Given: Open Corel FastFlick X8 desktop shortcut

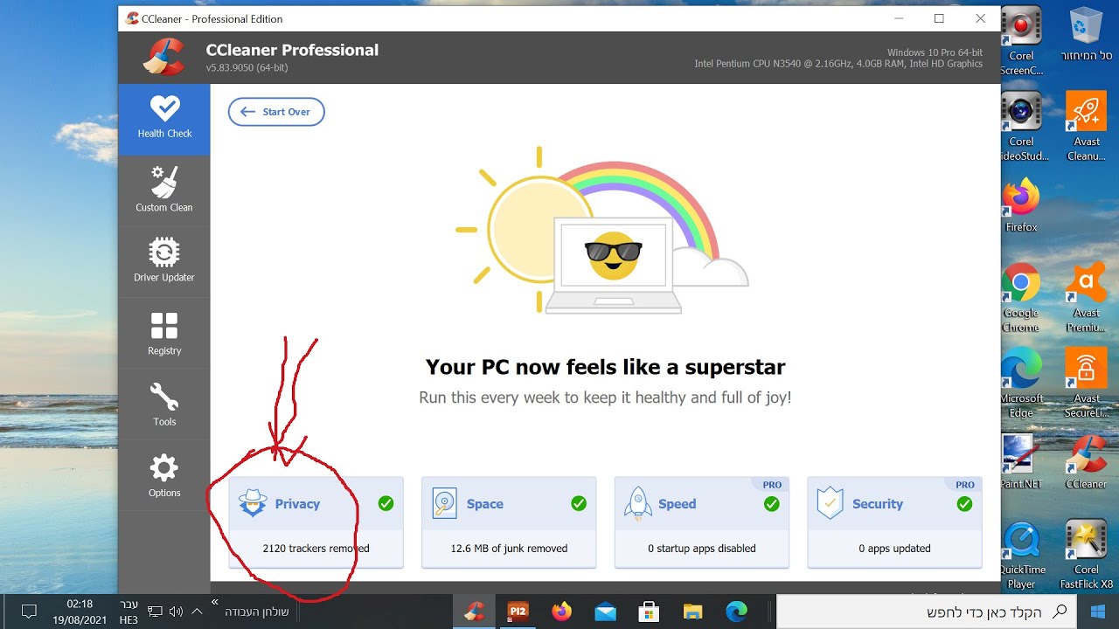Looking at the screenshot, I should [1087, 556].
